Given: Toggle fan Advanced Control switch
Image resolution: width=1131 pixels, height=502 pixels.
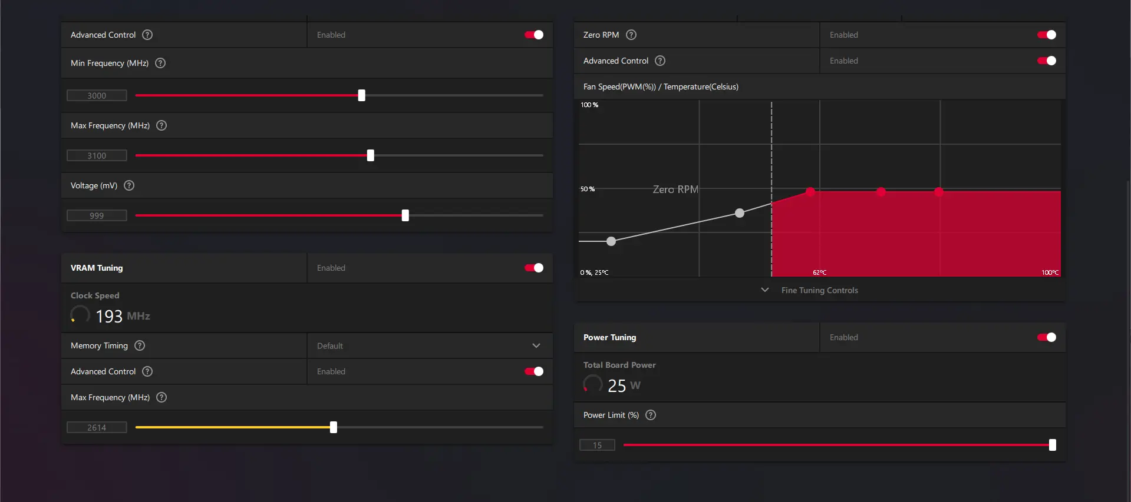Looking at the screenshot, I should point(1047,61).
